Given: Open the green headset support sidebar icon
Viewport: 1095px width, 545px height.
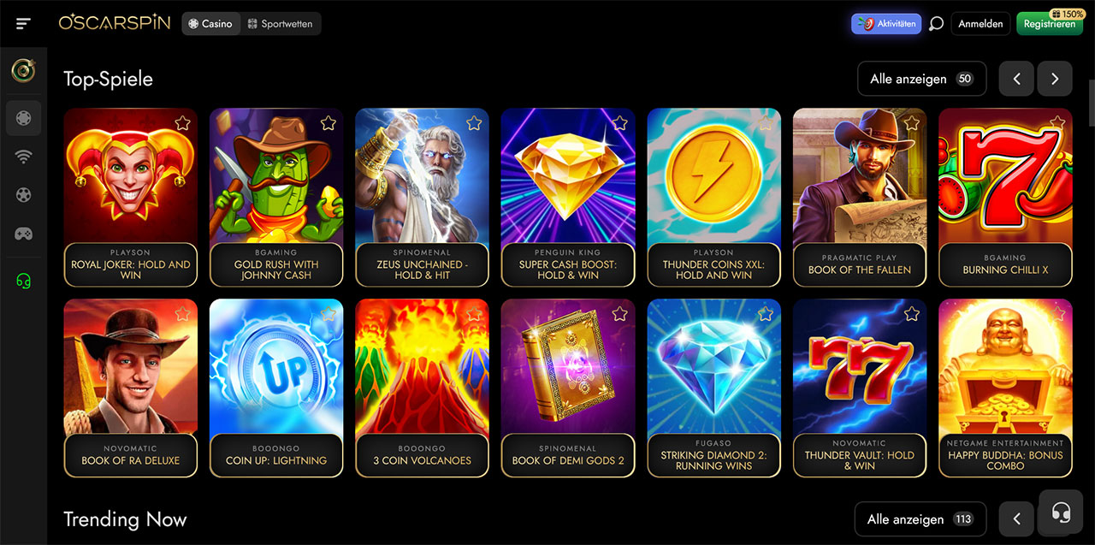Looking at the screenshot, I should [x=23, y=281].
